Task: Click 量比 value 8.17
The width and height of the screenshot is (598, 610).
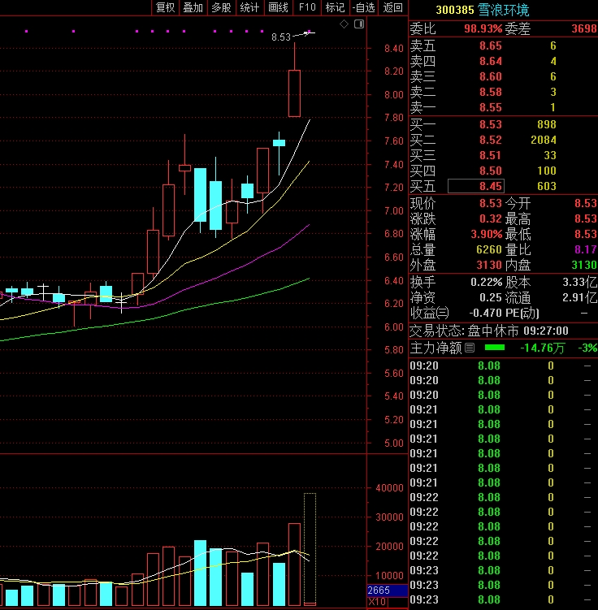Action: tap(586, 249)
